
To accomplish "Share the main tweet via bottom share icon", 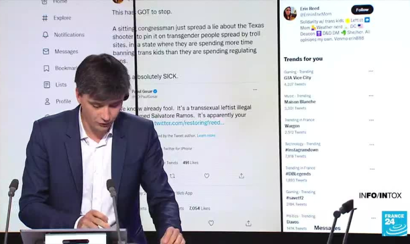I will click(x=248, y=223).
